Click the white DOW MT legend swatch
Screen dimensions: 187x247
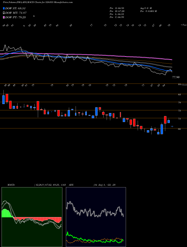click(x=4, y=13)
